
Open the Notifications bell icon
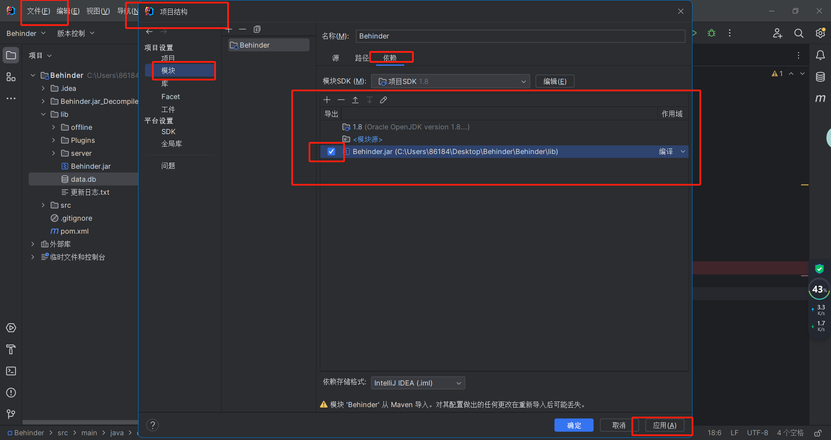[x=820, y=55]
